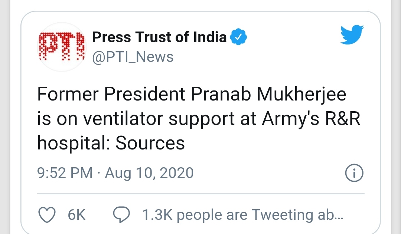Click the blue verified badge
The image size is (401, 234).
tap(239, 37)
